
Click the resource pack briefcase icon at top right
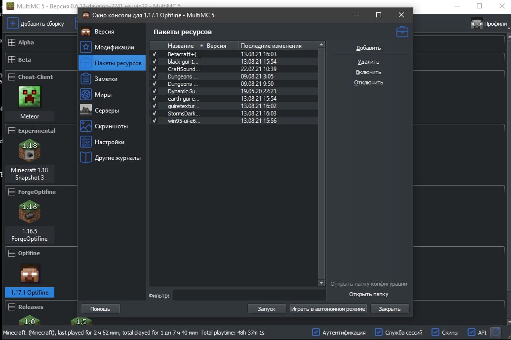(402, 32)
